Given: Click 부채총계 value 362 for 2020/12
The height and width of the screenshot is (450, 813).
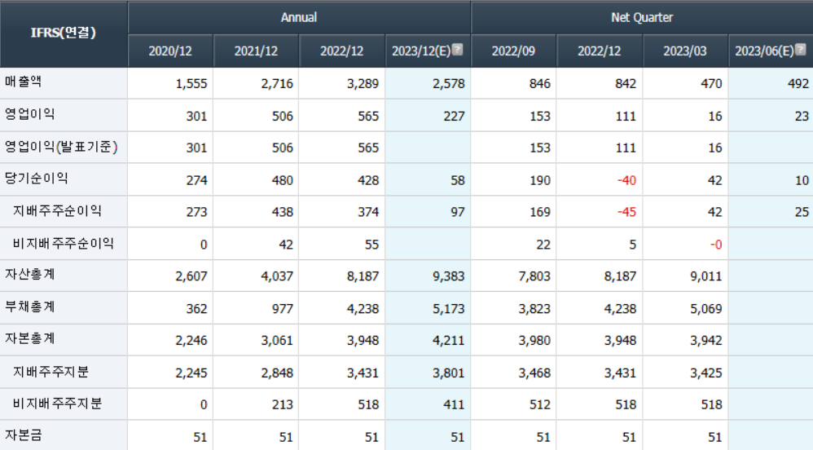Looking at the screenshot, I should tap(196, 309).
